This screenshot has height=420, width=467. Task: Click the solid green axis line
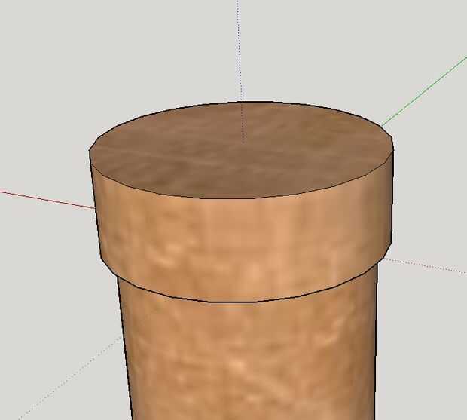pos(424,91)
